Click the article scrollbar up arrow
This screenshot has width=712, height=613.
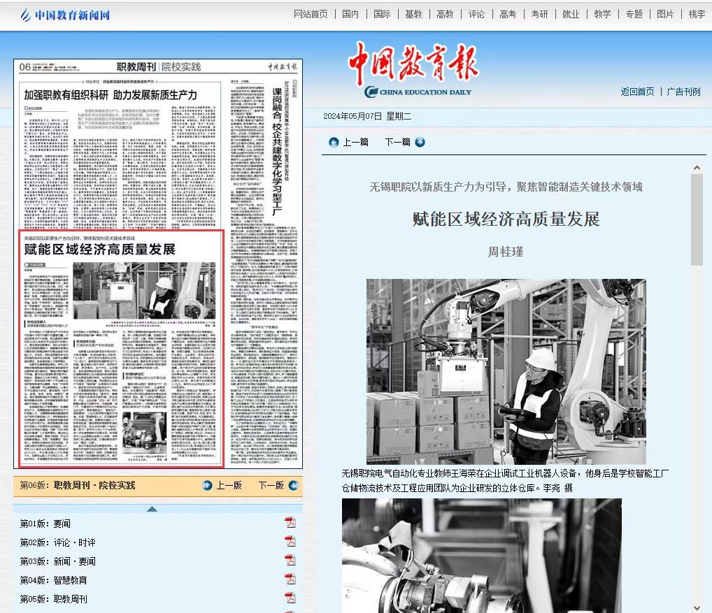coord(697,168)
